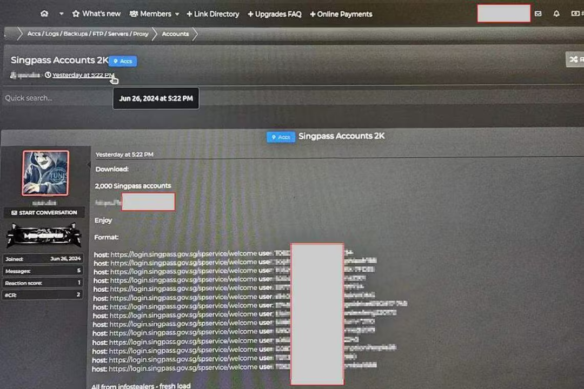Go to the Accounts breadcrumb
Viewport: 584px width, 389px height.
click(175, 34)
